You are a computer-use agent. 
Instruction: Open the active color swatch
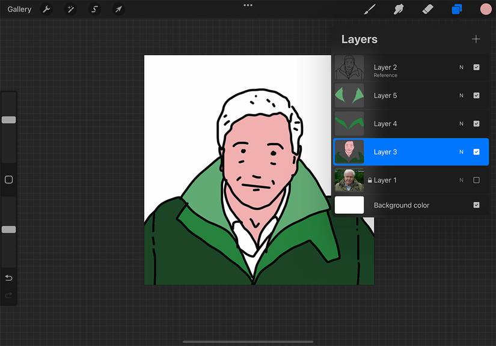(x=485, y=9)
